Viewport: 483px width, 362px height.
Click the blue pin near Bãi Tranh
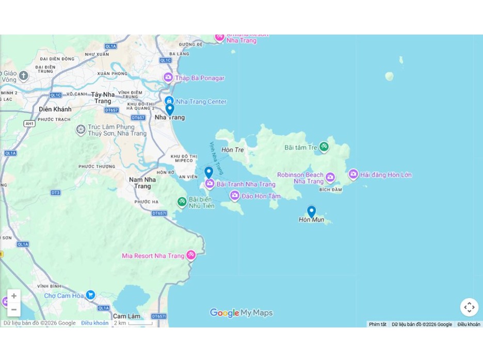click(209, 173)
